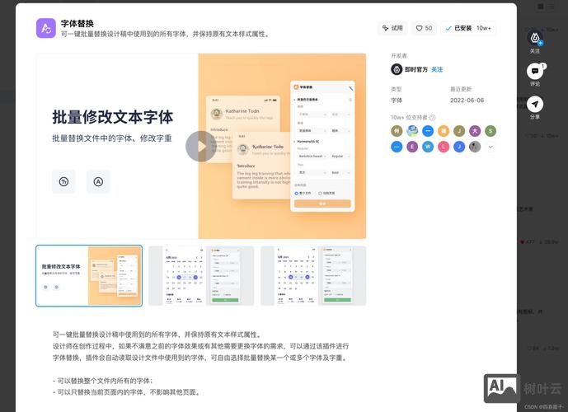Click the circled A icon in preview
This screenshot has height=412, width=568.
pos(98,181)
